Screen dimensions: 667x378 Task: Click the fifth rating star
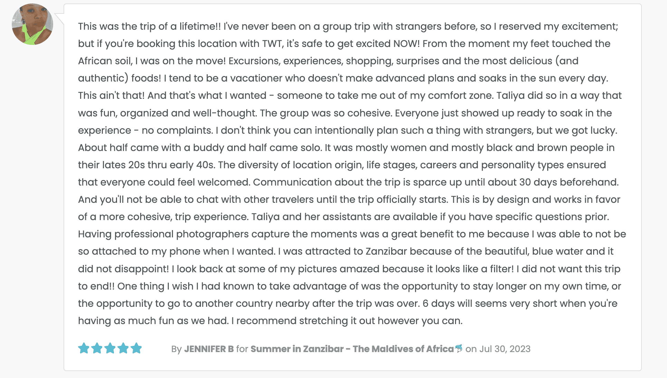coord(136,348)
